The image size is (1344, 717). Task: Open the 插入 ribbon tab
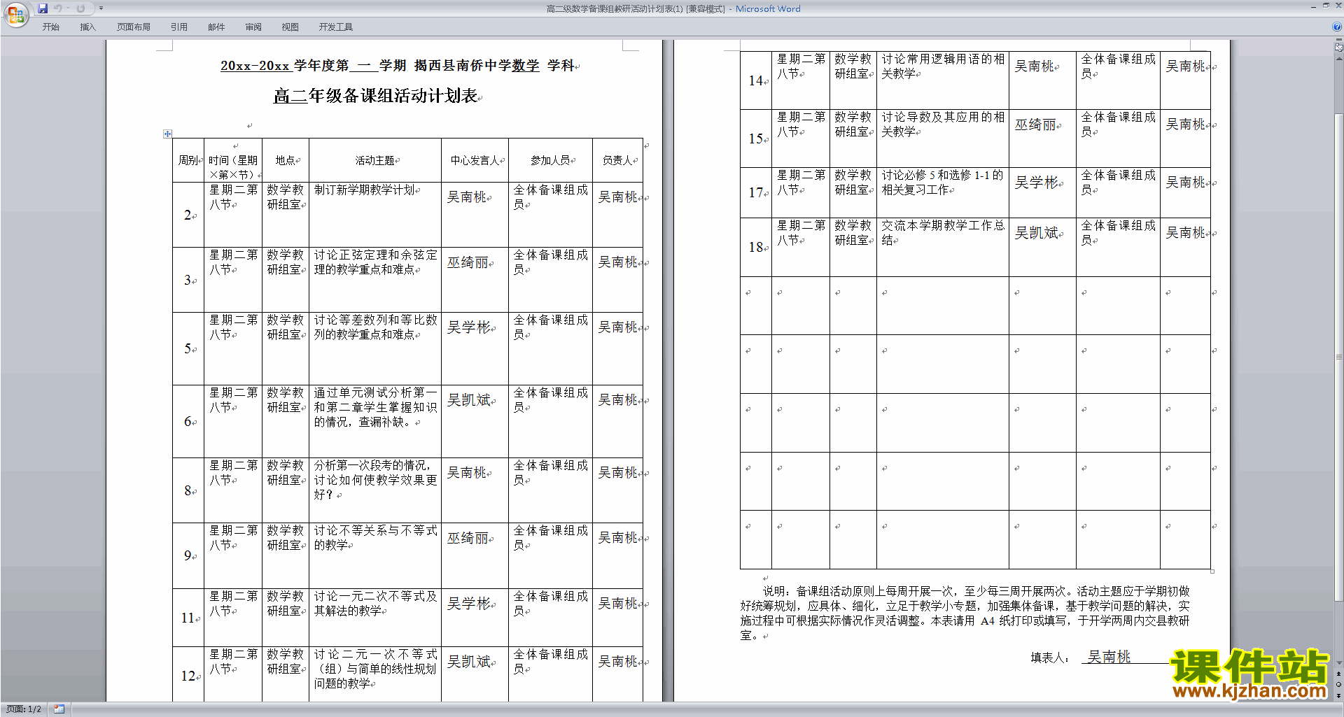[x=87, y=27]
